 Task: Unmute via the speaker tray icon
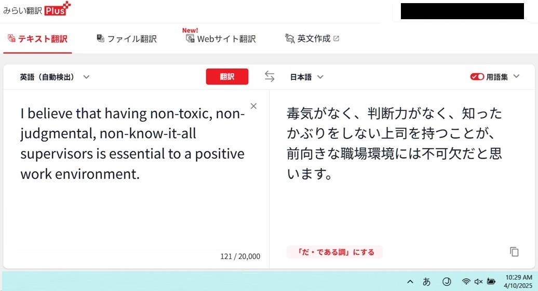(478, 282)
